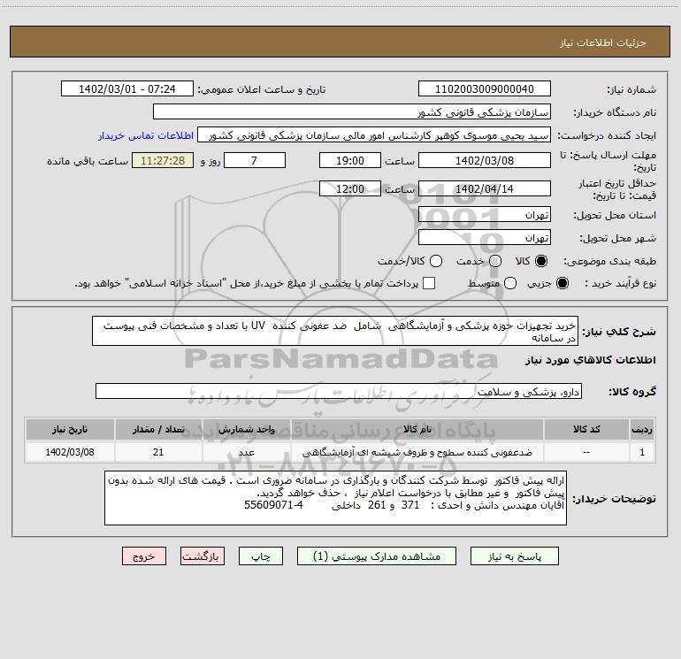Select the کالا radio button
Screen dimensions: 681x659
point(541,261)
